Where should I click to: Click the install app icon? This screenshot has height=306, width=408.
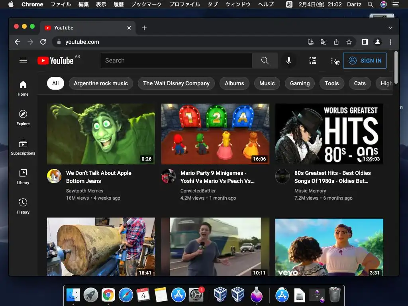coord(311,42)
